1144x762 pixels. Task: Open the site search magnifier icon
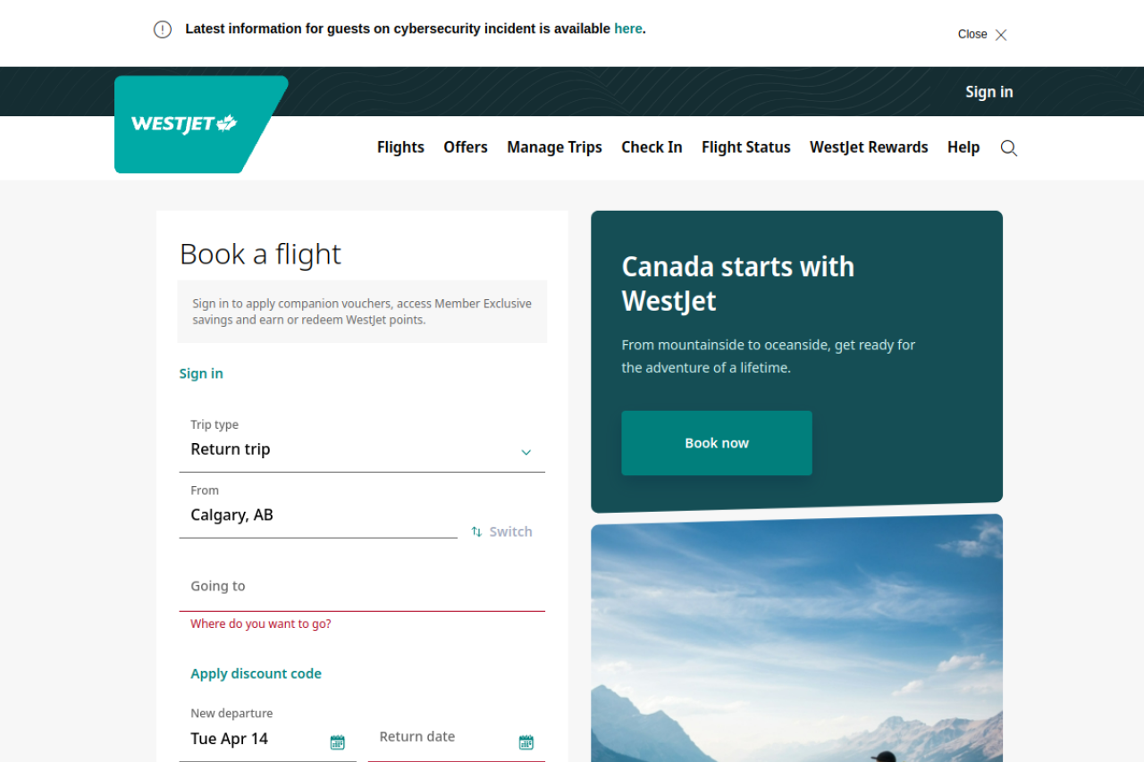(1009, 148)
